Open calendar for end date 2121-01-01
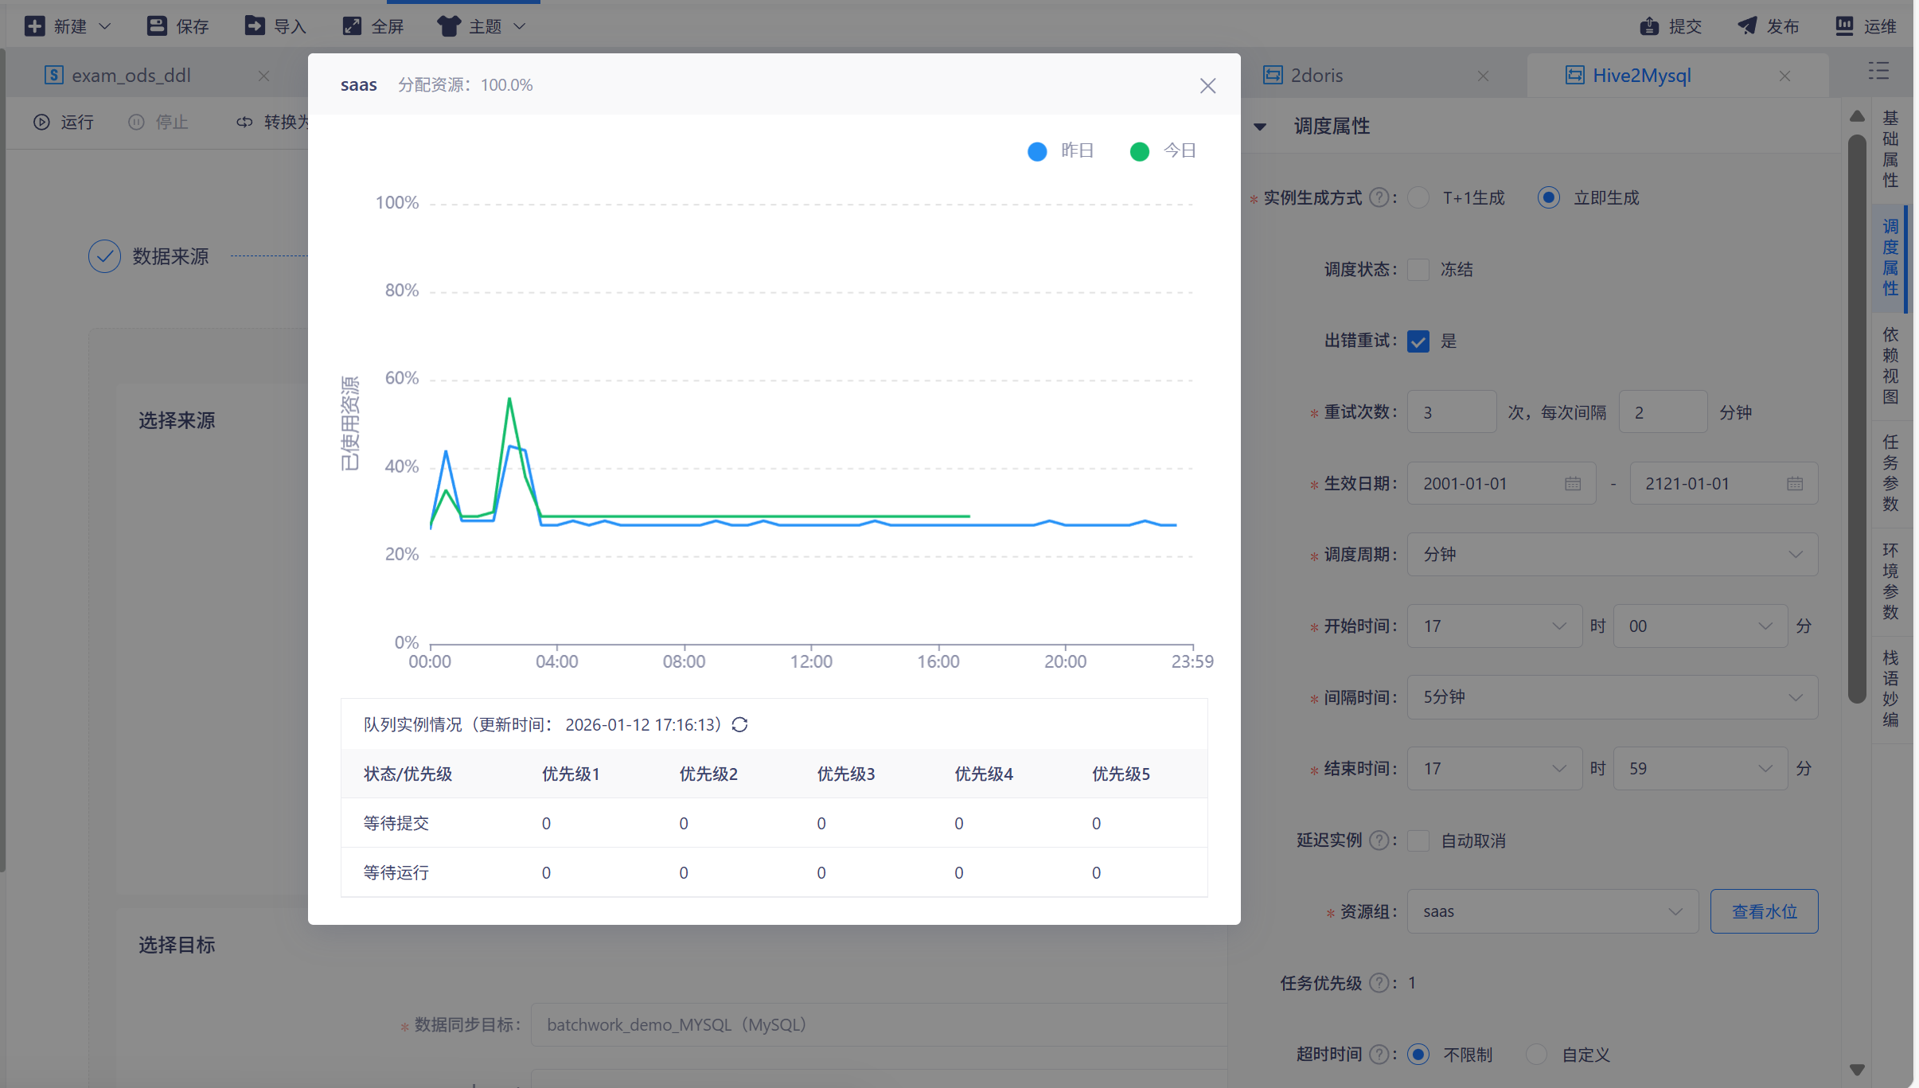The image size is (1919, 1088). (1795, 484)
